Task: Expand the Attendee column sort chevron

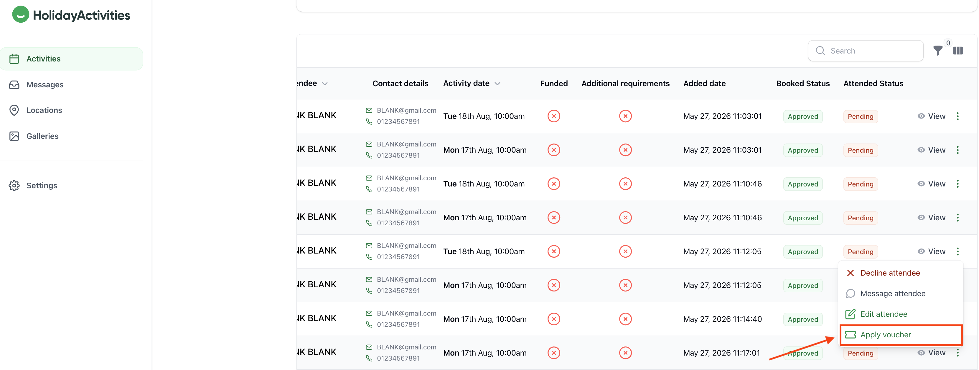Action: click(324, 84)
